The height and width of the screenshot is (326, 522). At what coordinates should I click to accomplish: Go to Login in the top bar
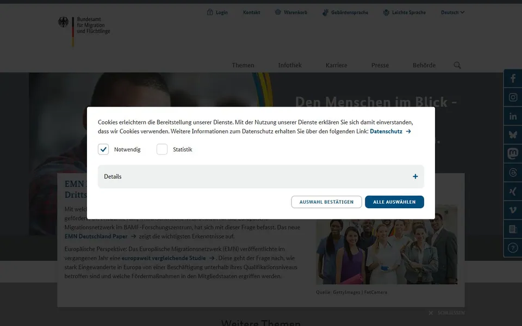click(217, 12)
